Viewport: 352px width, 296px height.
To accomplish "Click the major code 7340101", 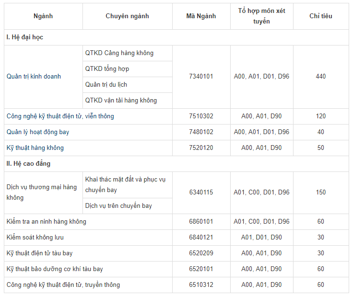I will [201, 77].
